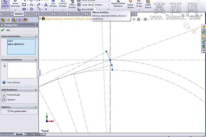Collapse the Existing Relations section
Image resolution: width=206 pixels, height=137 pixels.
[36, 60]
